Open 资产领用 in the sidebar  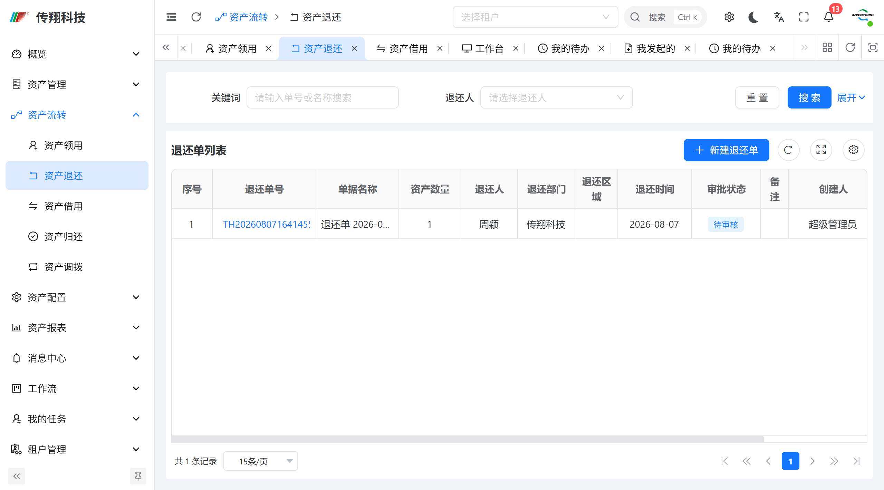pos(77,145)
